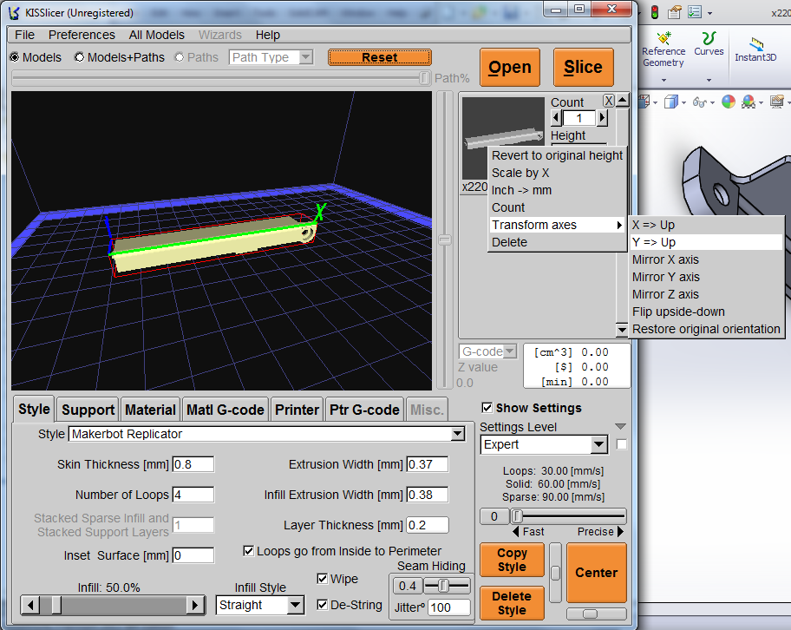Click the Curves tool in SolidWorks
This screenshot has width=791, height=630.
[709, 44]
